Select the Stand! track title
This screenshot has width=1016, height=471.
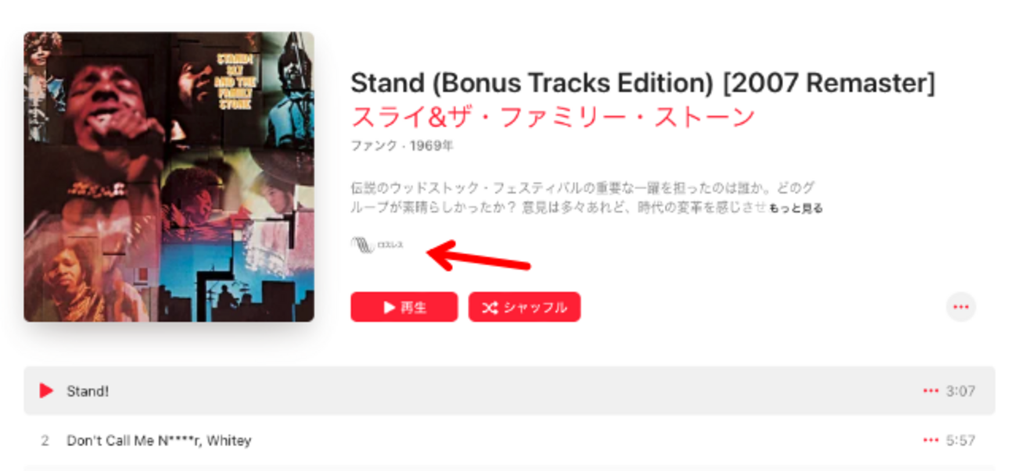pos(88,391)
